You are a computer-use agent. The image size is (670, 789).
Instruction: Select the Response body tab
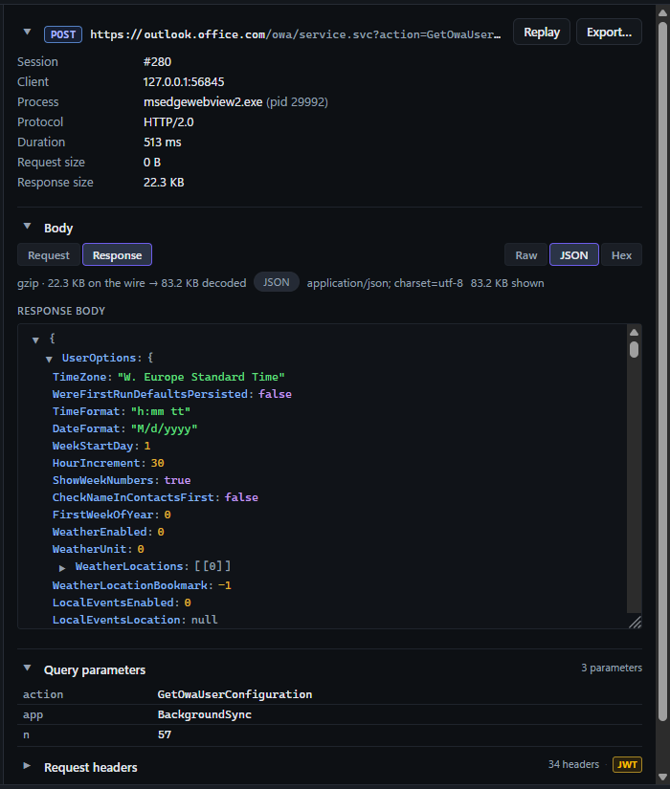[118, 255]
